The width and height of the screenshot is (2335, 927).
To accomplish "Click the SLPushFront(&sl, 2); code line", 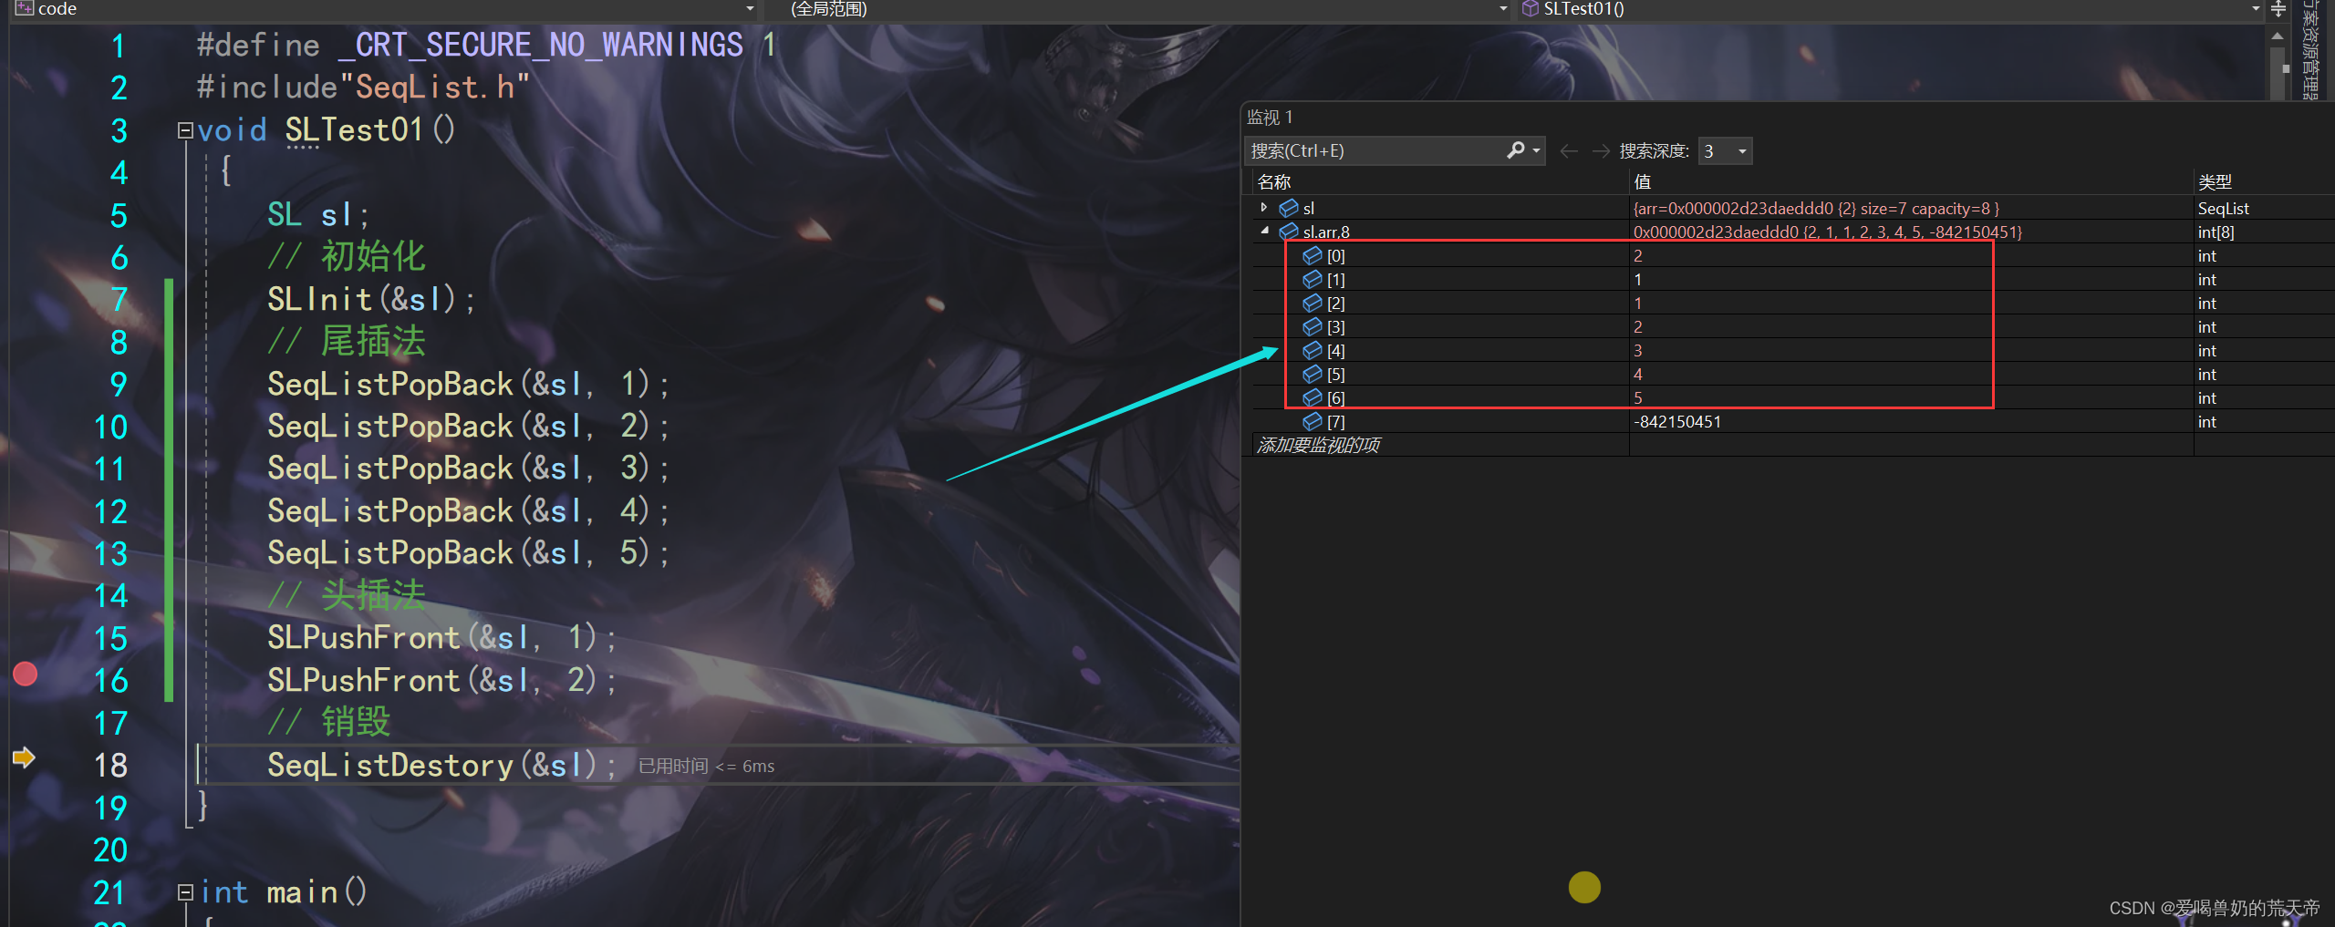I will [441, 681].
